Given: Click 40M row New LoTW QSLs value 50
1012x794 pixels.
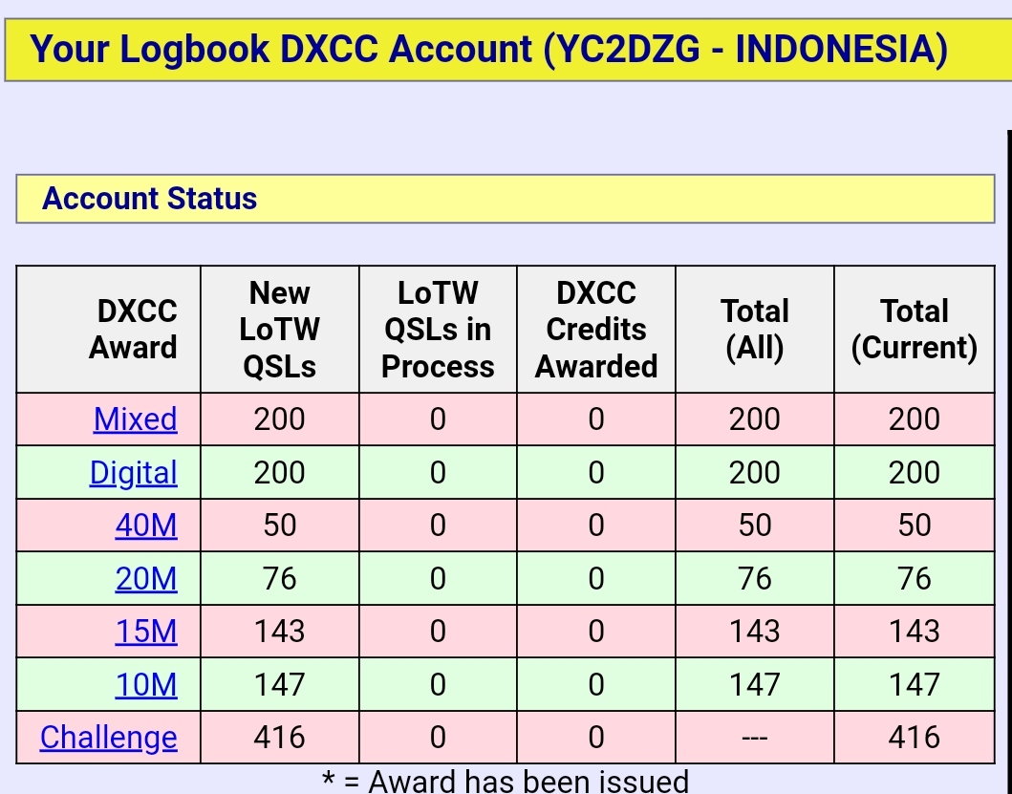Looking at the screenshot, I should click(x=279, y=526).
